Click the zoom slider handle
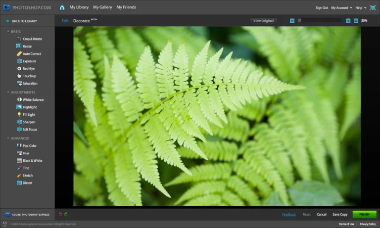The width and height of the screenshot is (380, 228). (299, 20)
